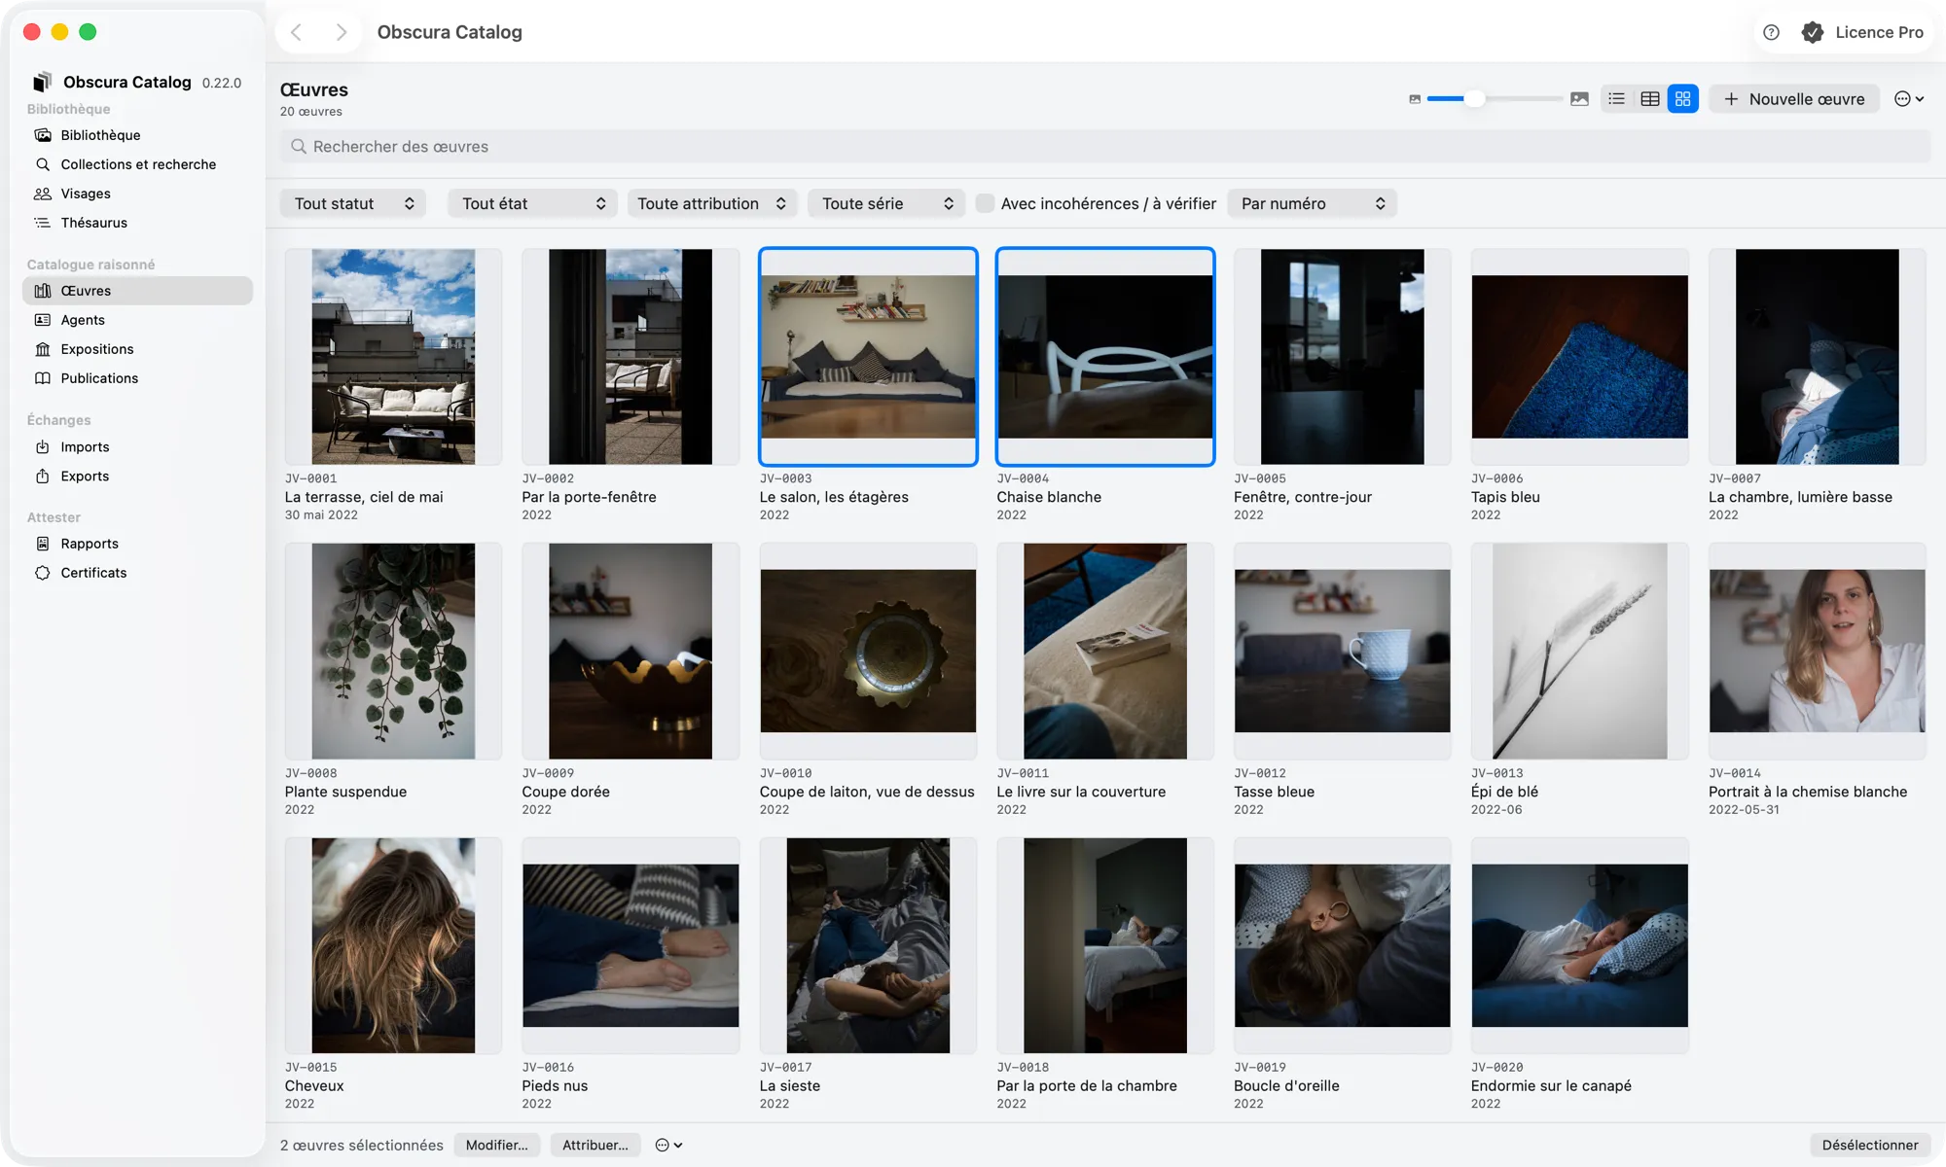Open the Agents section

137,320
